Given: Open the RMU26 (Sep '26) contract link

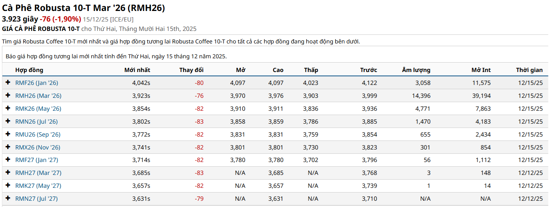Looking at the screenshot, I should click(38, 135).
